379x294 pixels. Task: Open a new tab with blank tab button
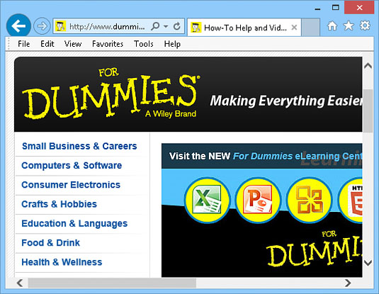tap(311, 27)
